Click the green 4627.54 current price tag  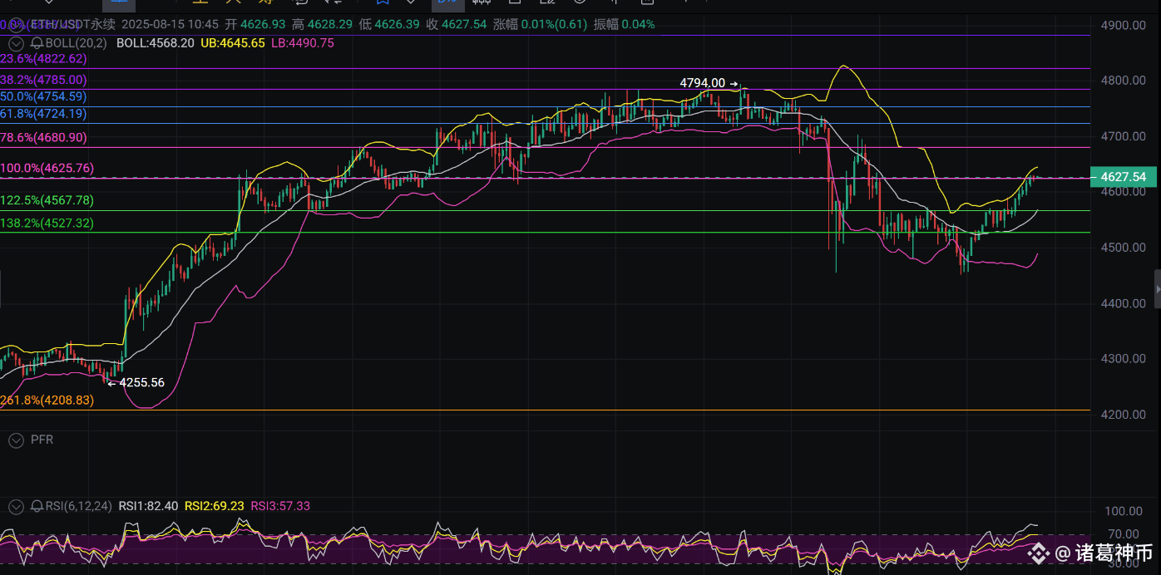click(1123, 177)
